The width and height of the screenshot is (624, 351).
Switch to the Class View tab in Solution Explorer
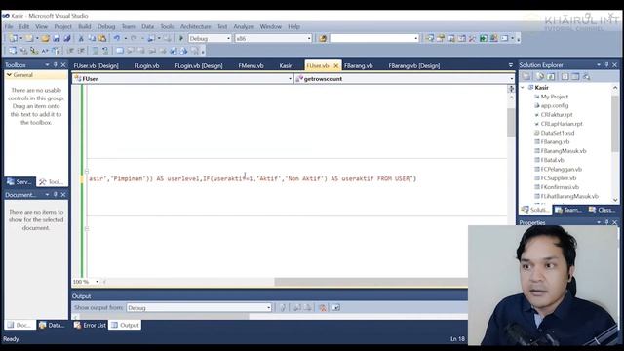(602, 210)
